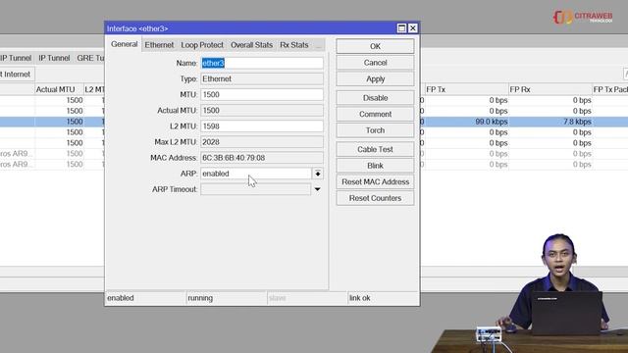Click the L2 MTU field showing 1598
The width and height of the screenshot is (628, 353).
(262, 126)
